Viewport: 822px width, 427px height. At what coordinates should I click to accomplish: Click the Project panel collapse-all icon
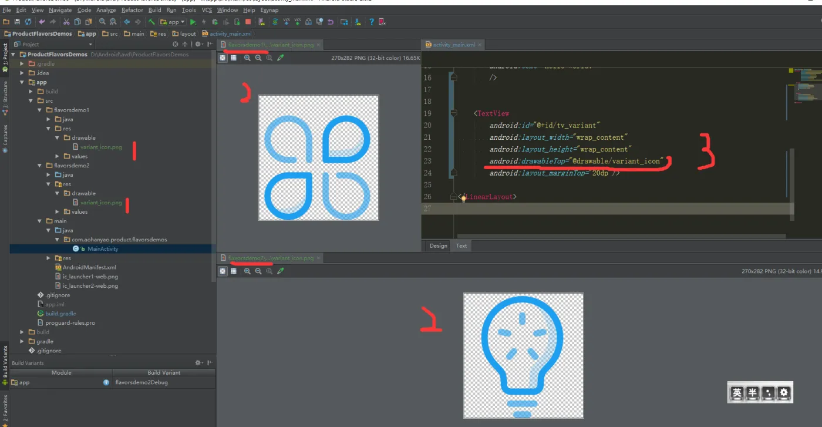click(x=184, y=44)
